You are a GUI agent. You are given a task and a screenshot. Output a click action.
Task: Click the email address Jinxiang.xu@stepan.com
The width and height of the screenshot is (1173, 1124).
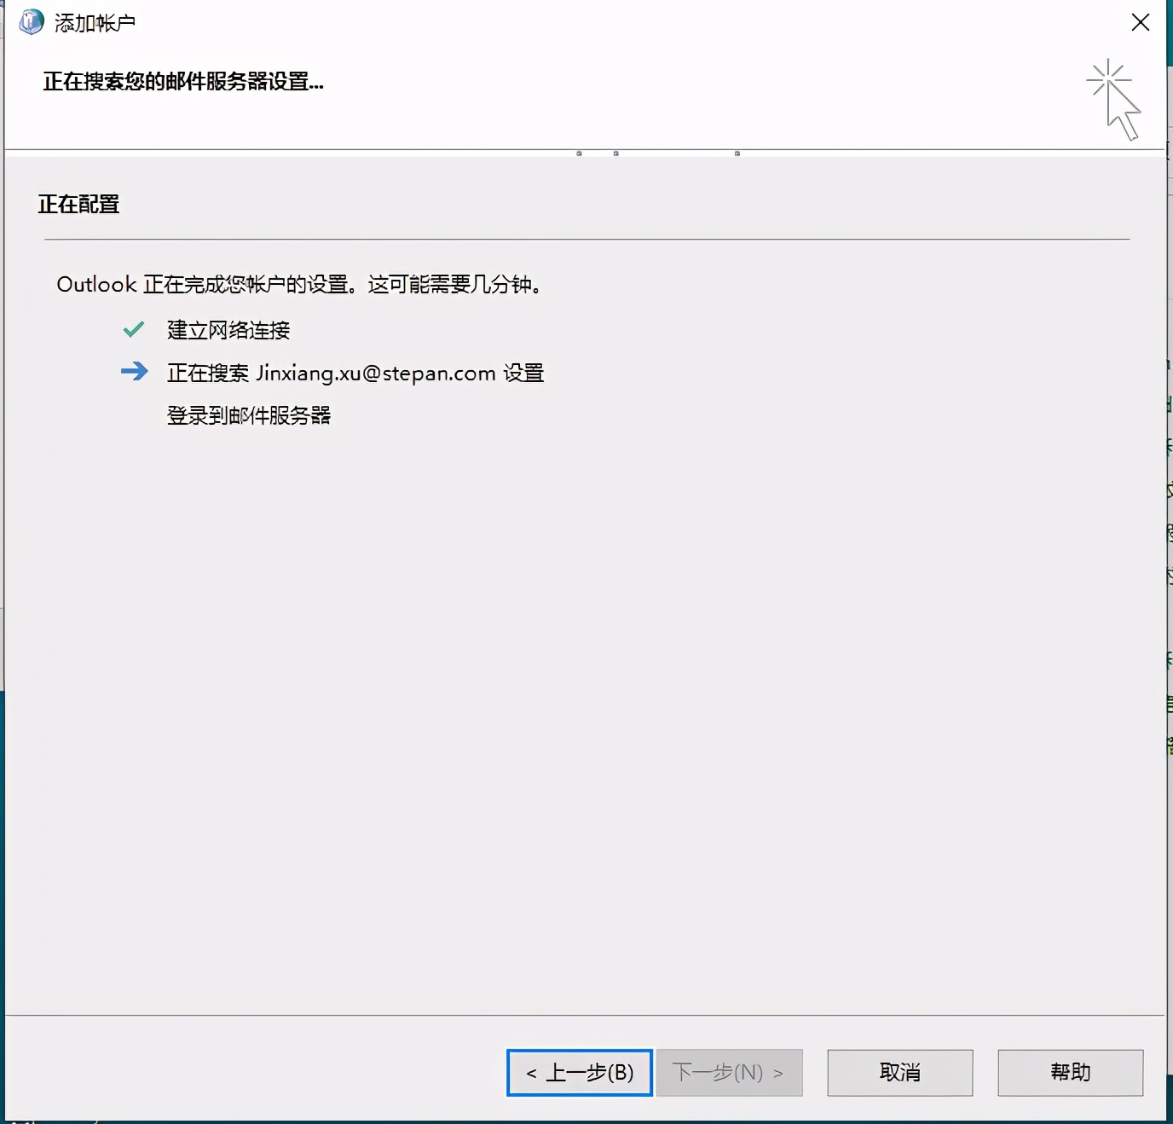[x=375, y=373]
